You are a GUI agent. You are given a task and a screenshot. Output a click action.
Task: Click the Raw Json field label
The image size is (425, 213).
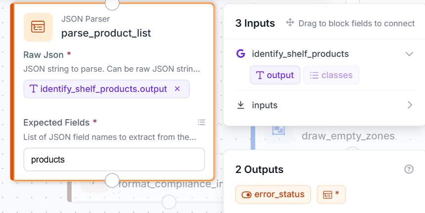[x=43, y=55]
